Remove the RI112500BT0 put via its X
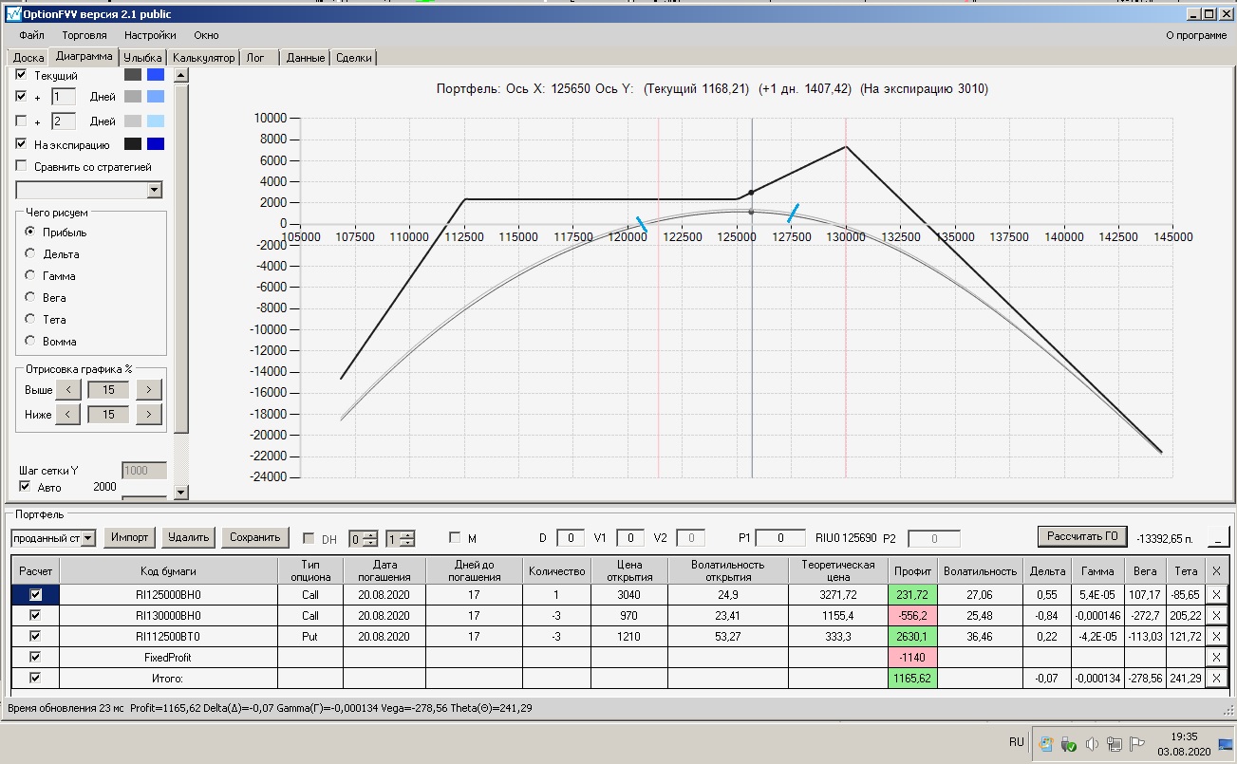Image resolution: width=1237 pixels, height=764 pixels. pos(1217,636)
